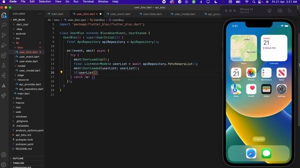Open the Run menu
This screenshot has width=300, height=168.
[76, 1]
